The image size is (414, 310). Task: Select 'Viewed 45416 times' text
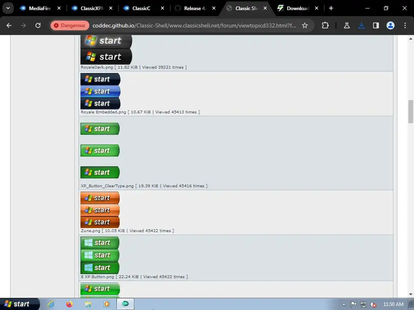coord(184,186)
